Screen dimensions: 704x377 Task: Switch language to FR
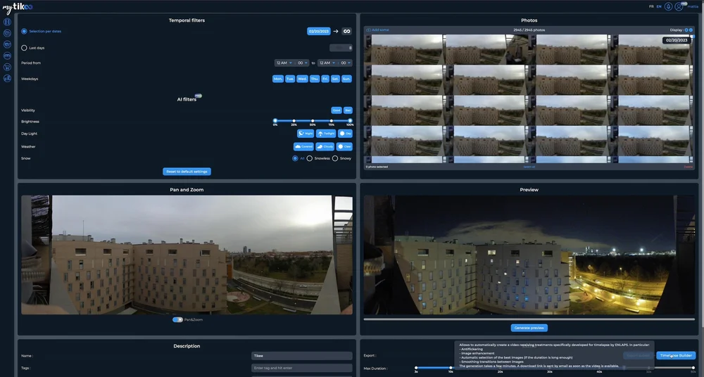pos(651,6)
